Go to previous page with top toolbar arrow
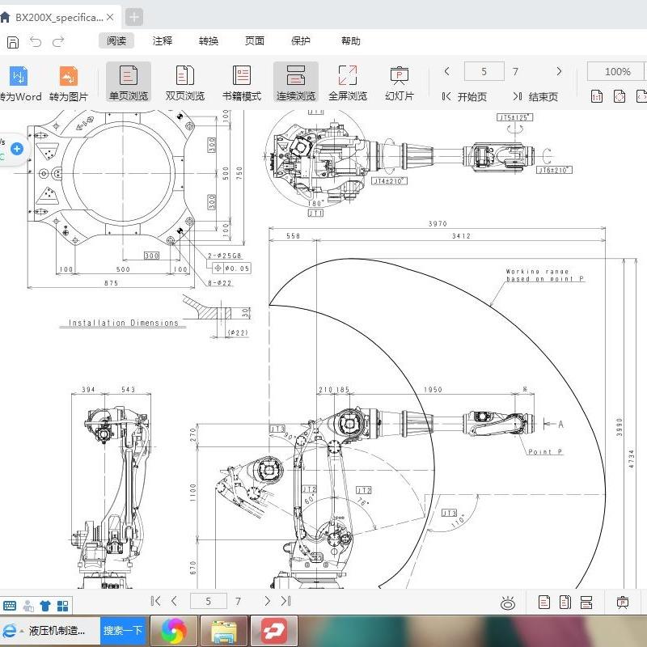This screenshot has height=647, width=647. click(447, 71)
